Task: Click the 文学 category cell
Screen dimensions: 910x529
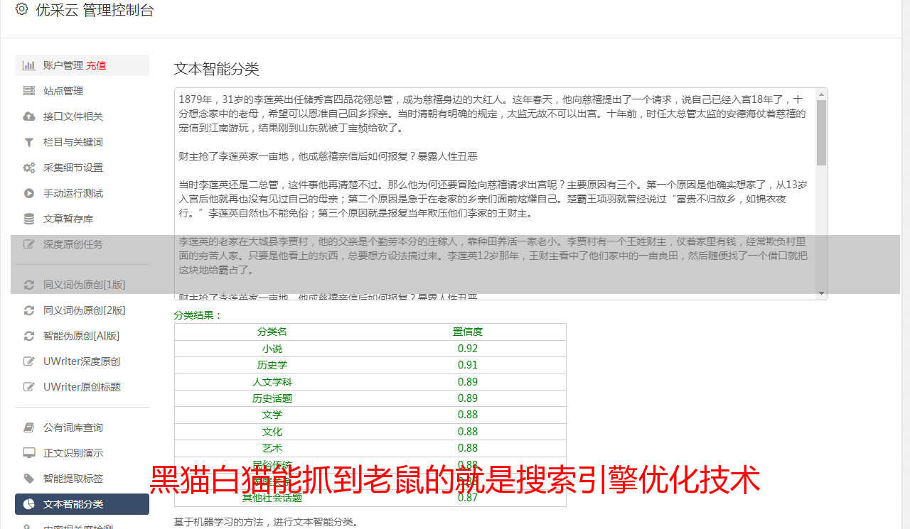Action: point(272,415)
